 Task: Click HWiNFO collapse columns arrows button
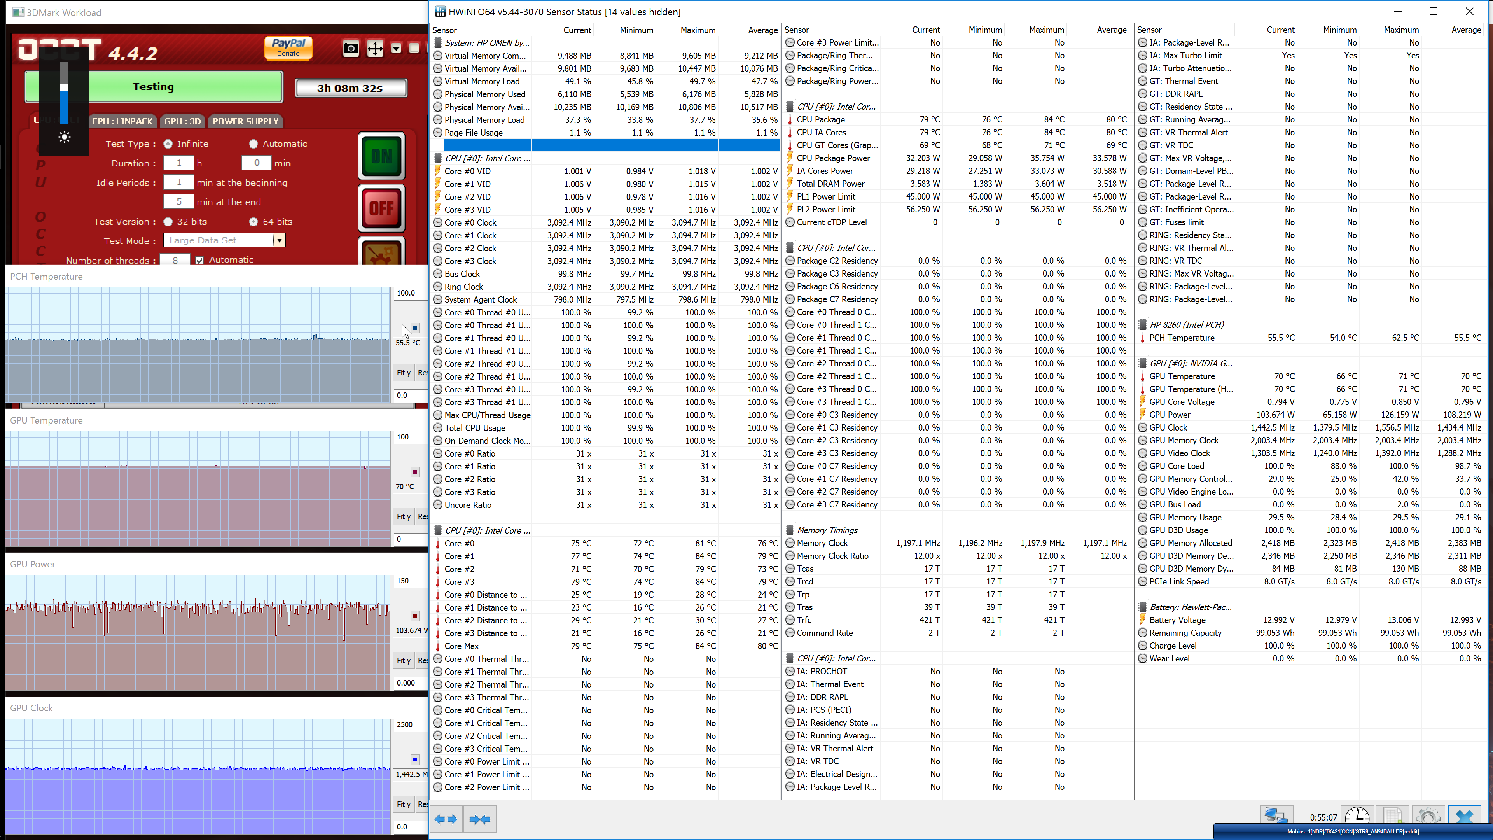pos(480,819)
